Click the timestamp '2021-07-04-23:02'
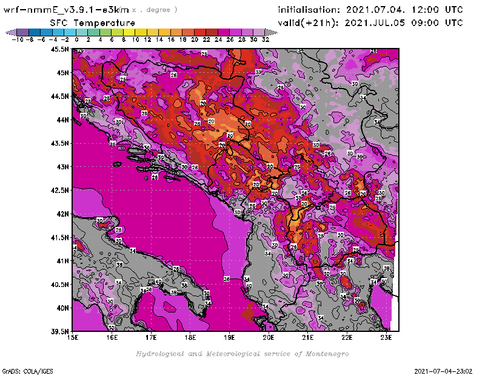The width and height of the screenshot is (485, 375). 443,371
